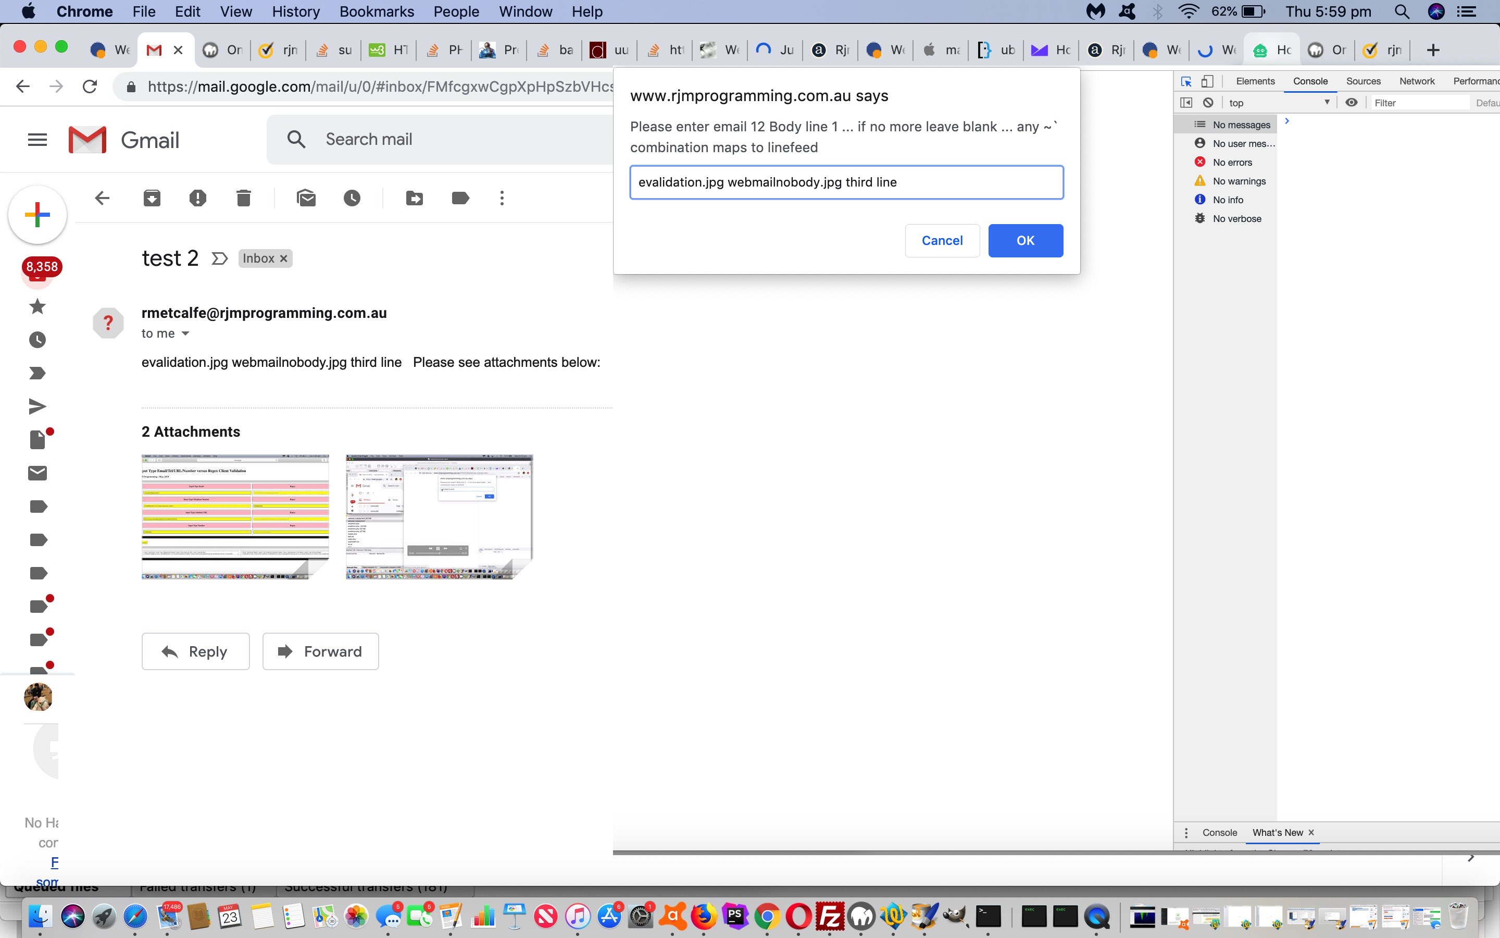Screen dimensions: 1500x938
Task: Click the Gmail logo
Action: (x=124, y=140)
